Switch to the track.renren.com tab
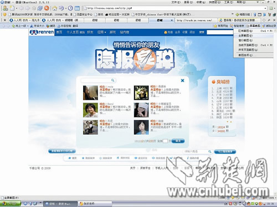Viewport: 277px width, 207px height. [196, 20]
